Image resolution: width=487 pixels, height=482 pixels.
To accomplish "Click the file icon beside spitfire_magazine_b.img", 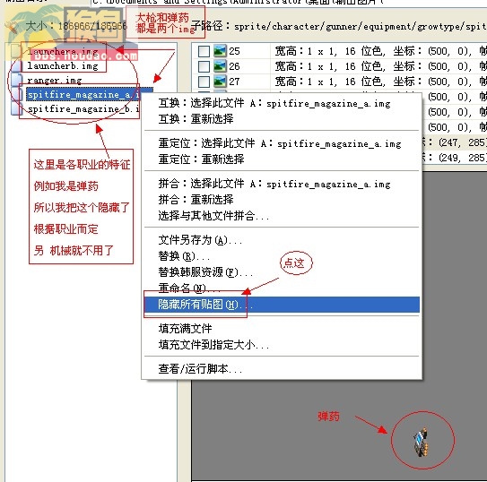I will coord(16,109).
